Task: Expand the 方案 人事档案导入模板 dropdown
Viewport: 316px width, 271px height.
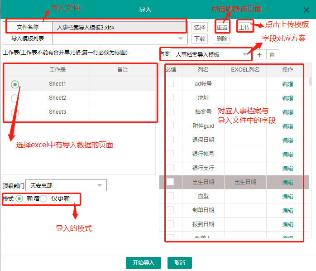Action: (x=211, y=55)
